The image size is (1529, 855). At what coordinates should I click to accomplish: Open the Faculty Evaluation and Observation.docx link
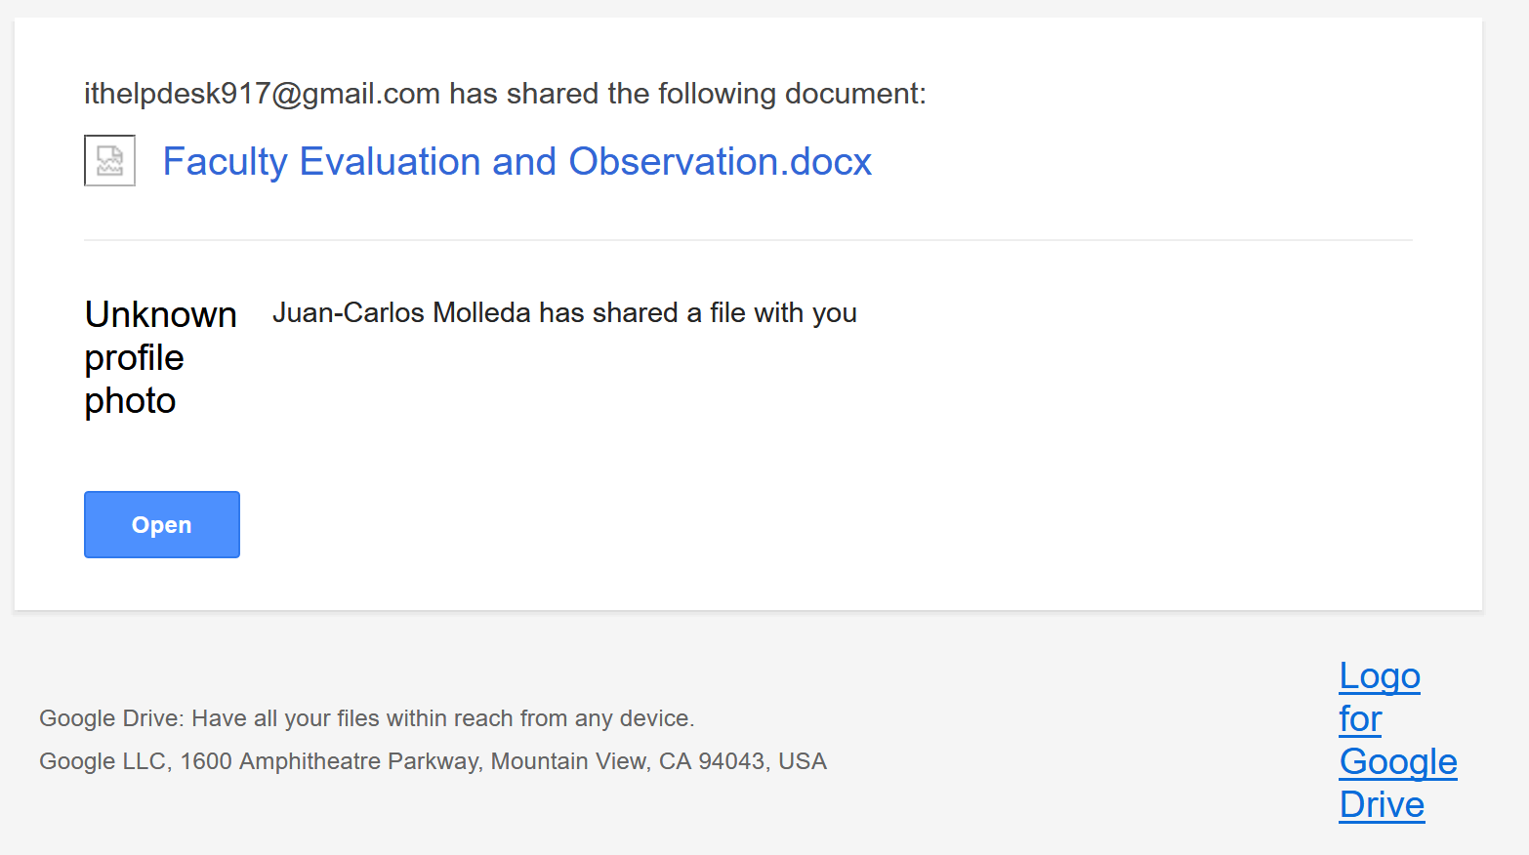517,162
